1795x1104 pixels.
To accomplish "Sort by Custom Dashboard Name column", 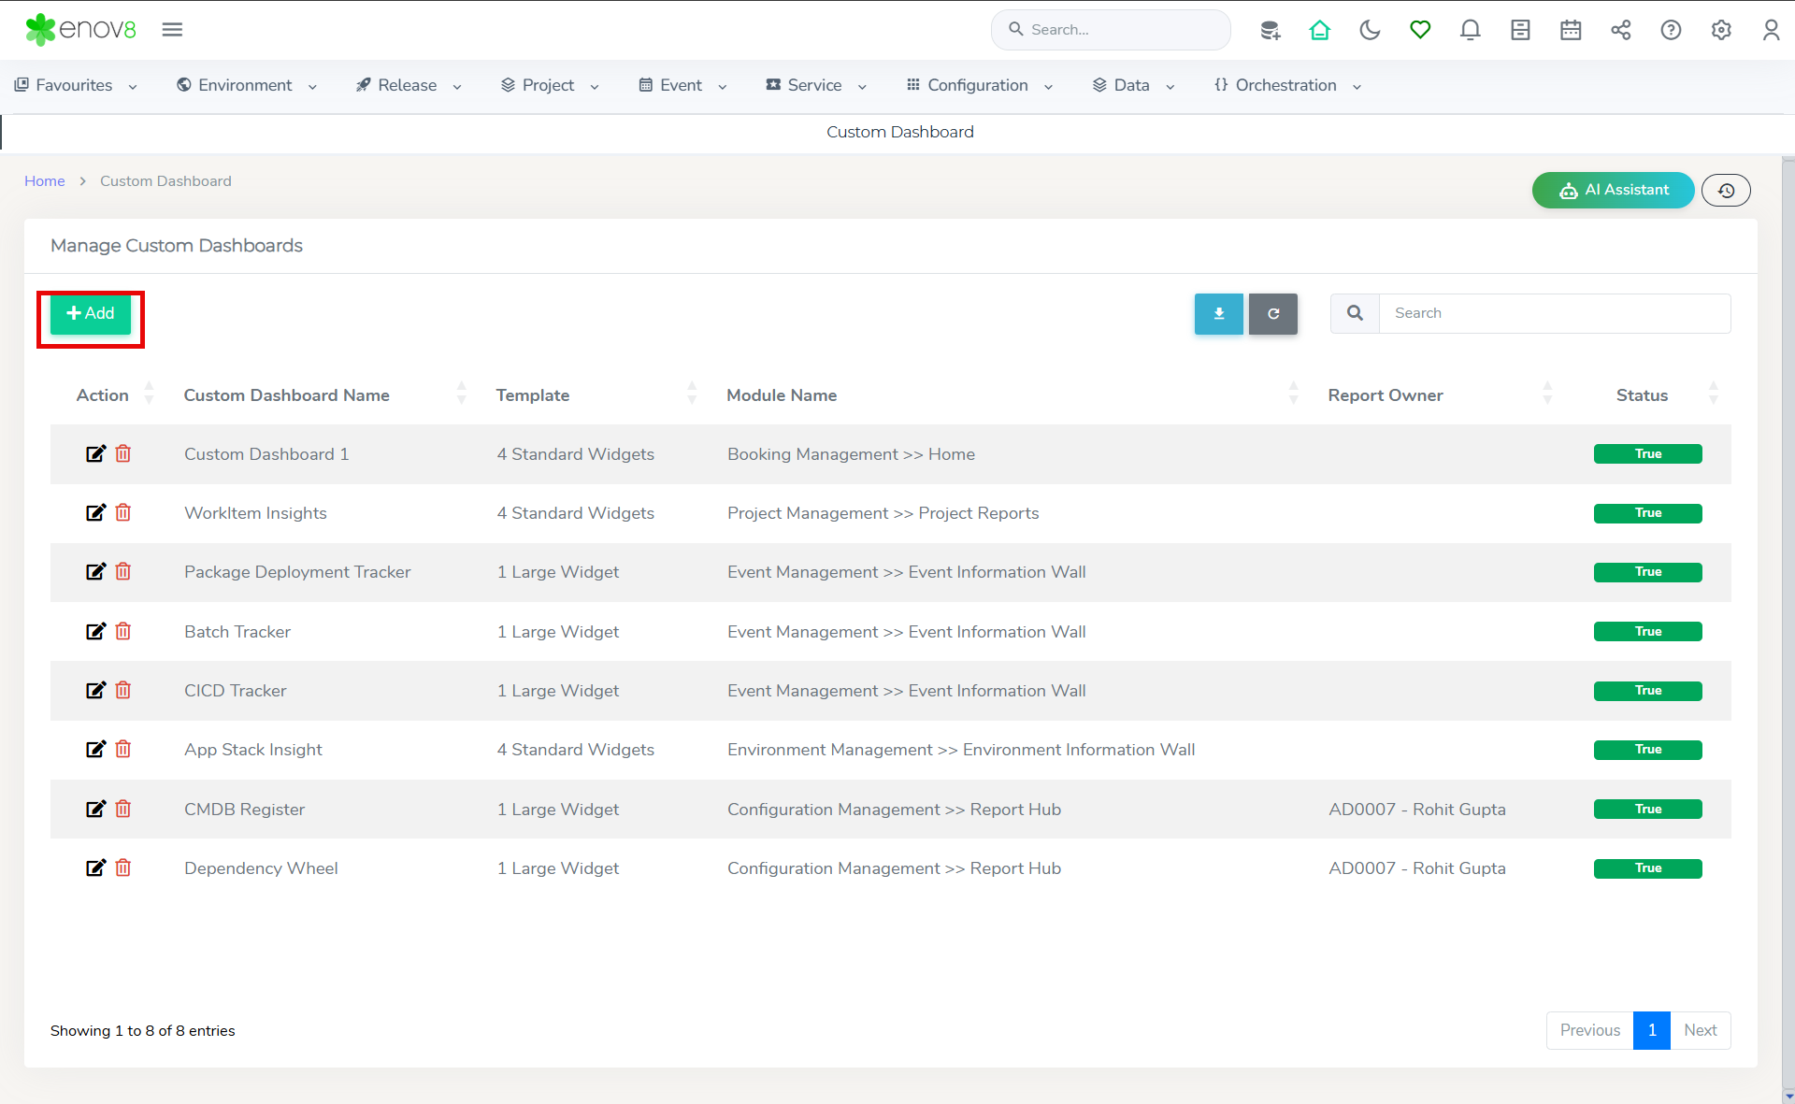I will [286, 394].
